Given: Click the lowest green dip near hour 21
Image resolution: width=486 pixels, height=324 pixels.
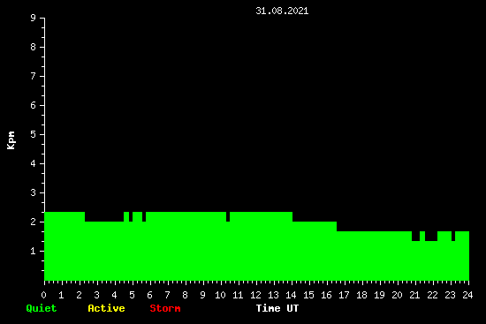Looking at the screenshot, I should coord(415,236).
